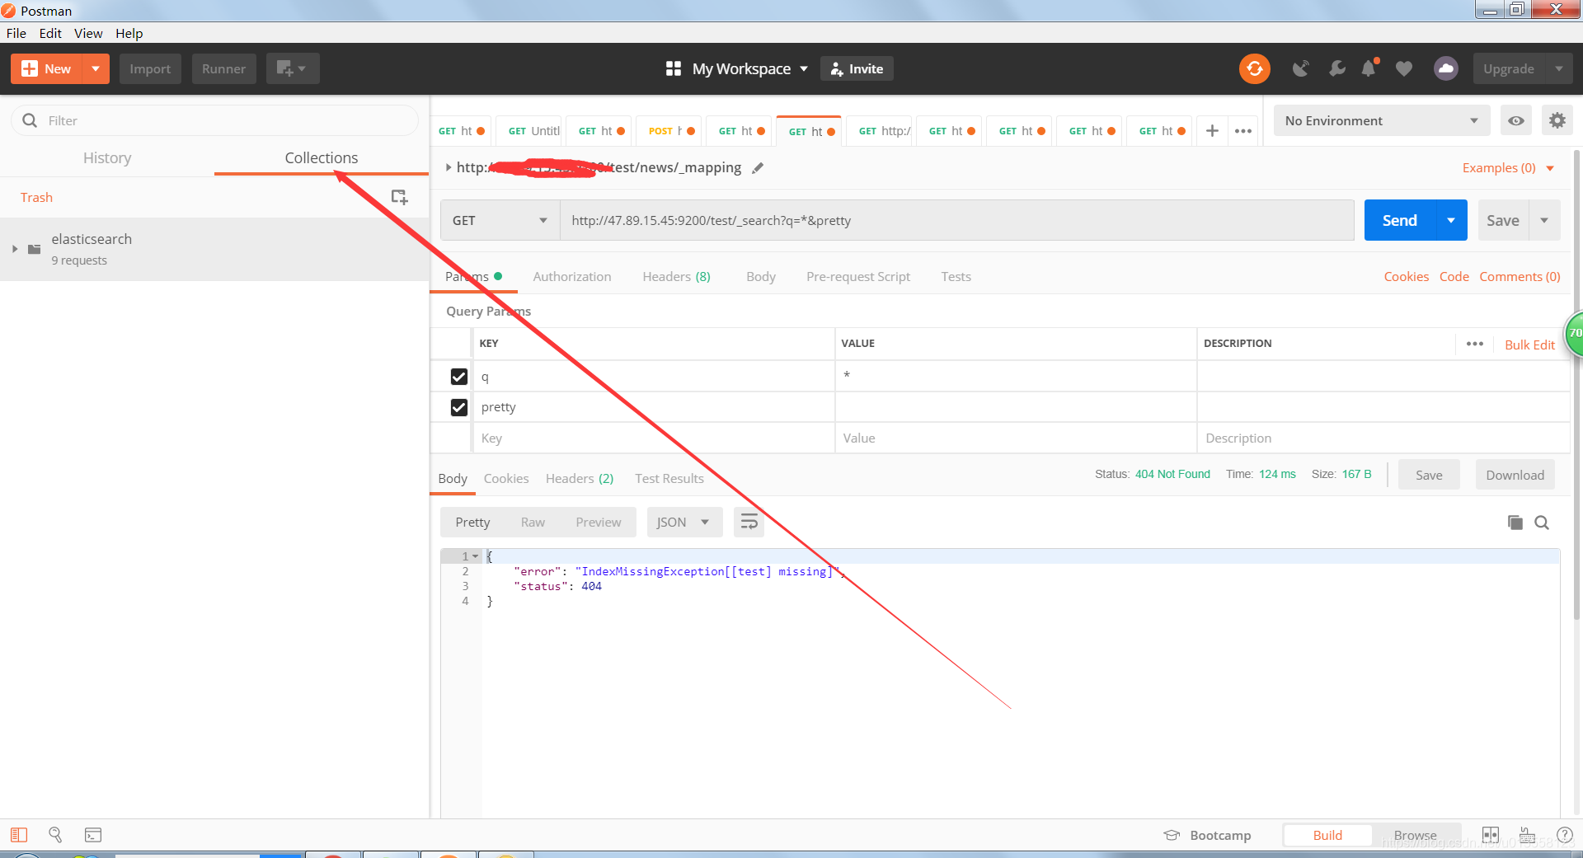Open the Test Results response tab
This screenshot has height=858, width=1583.
coord(669,478)
